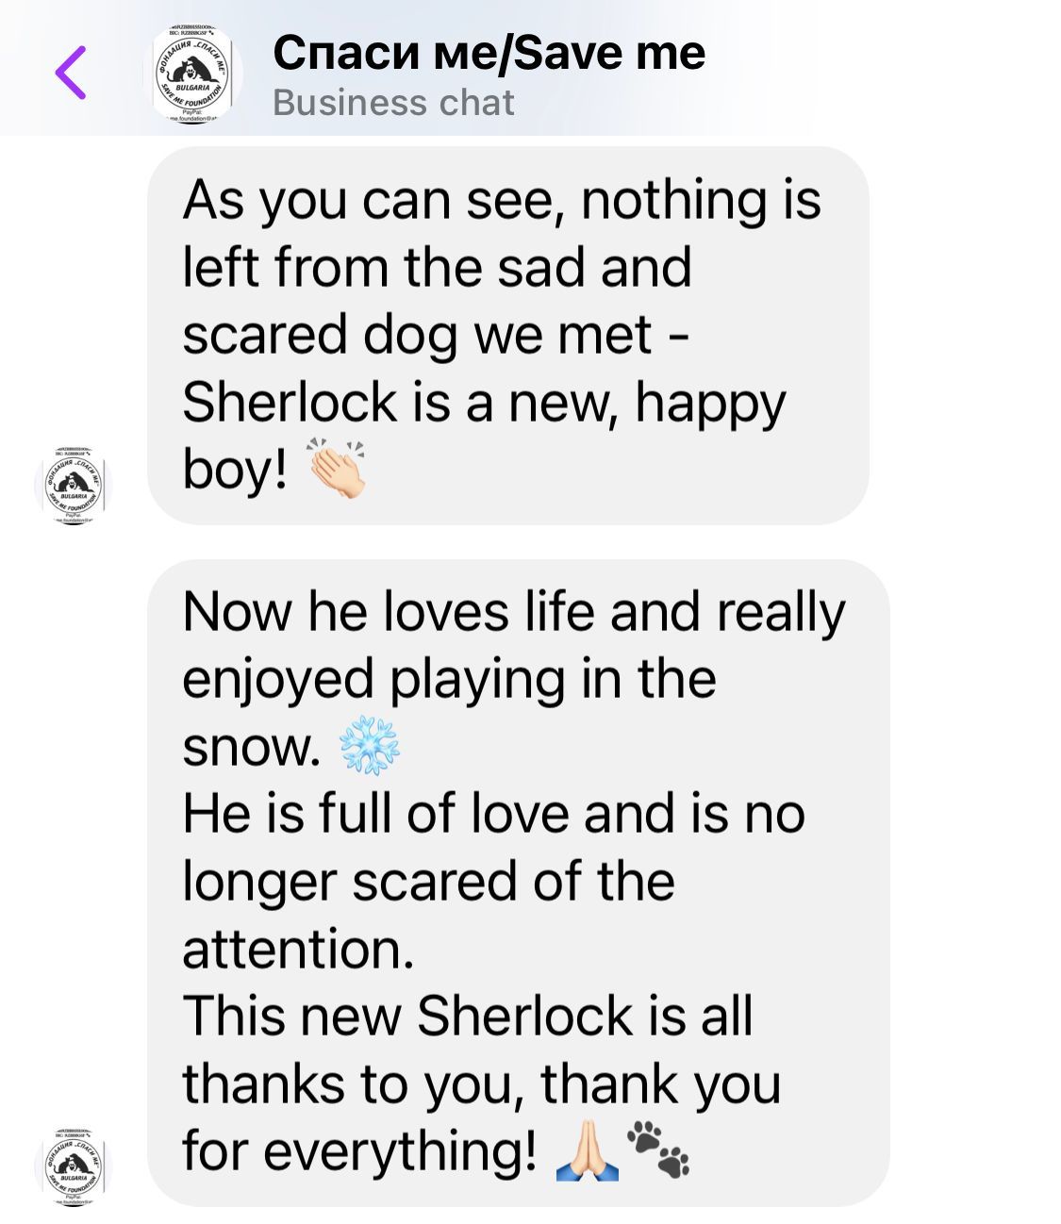
Task: Click the 'He is full of love' line
Action: [493, 814]
